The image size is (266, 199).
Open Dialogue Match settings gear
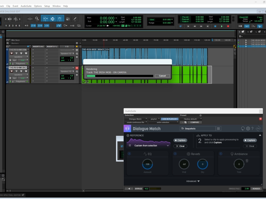click(x=248, y=129)
